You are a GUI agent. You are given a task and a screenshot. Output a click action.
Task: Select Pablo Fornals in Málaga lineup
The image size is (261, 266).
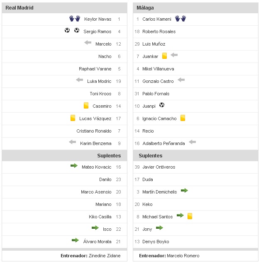(x=156, y=94)
